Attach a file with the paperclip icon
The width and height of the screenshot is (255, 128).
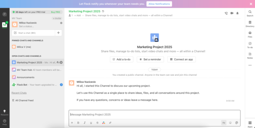point(237,123)
